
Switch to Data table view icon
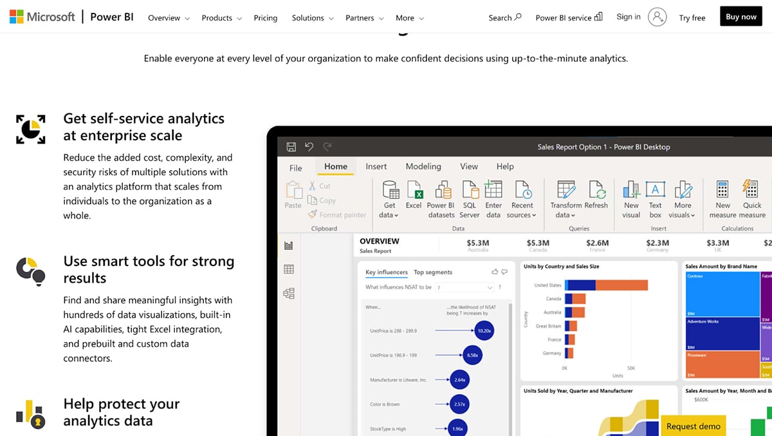tap(289, 269)
